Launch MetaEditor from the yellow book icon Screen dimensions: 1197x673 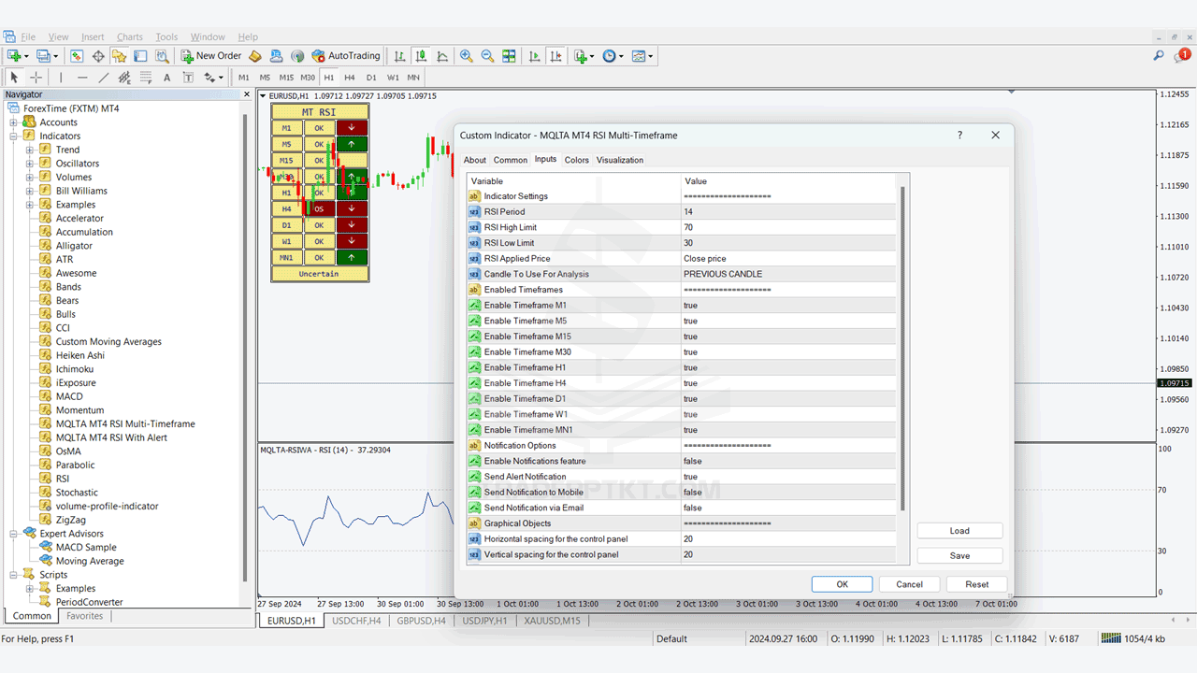(254, 56)
